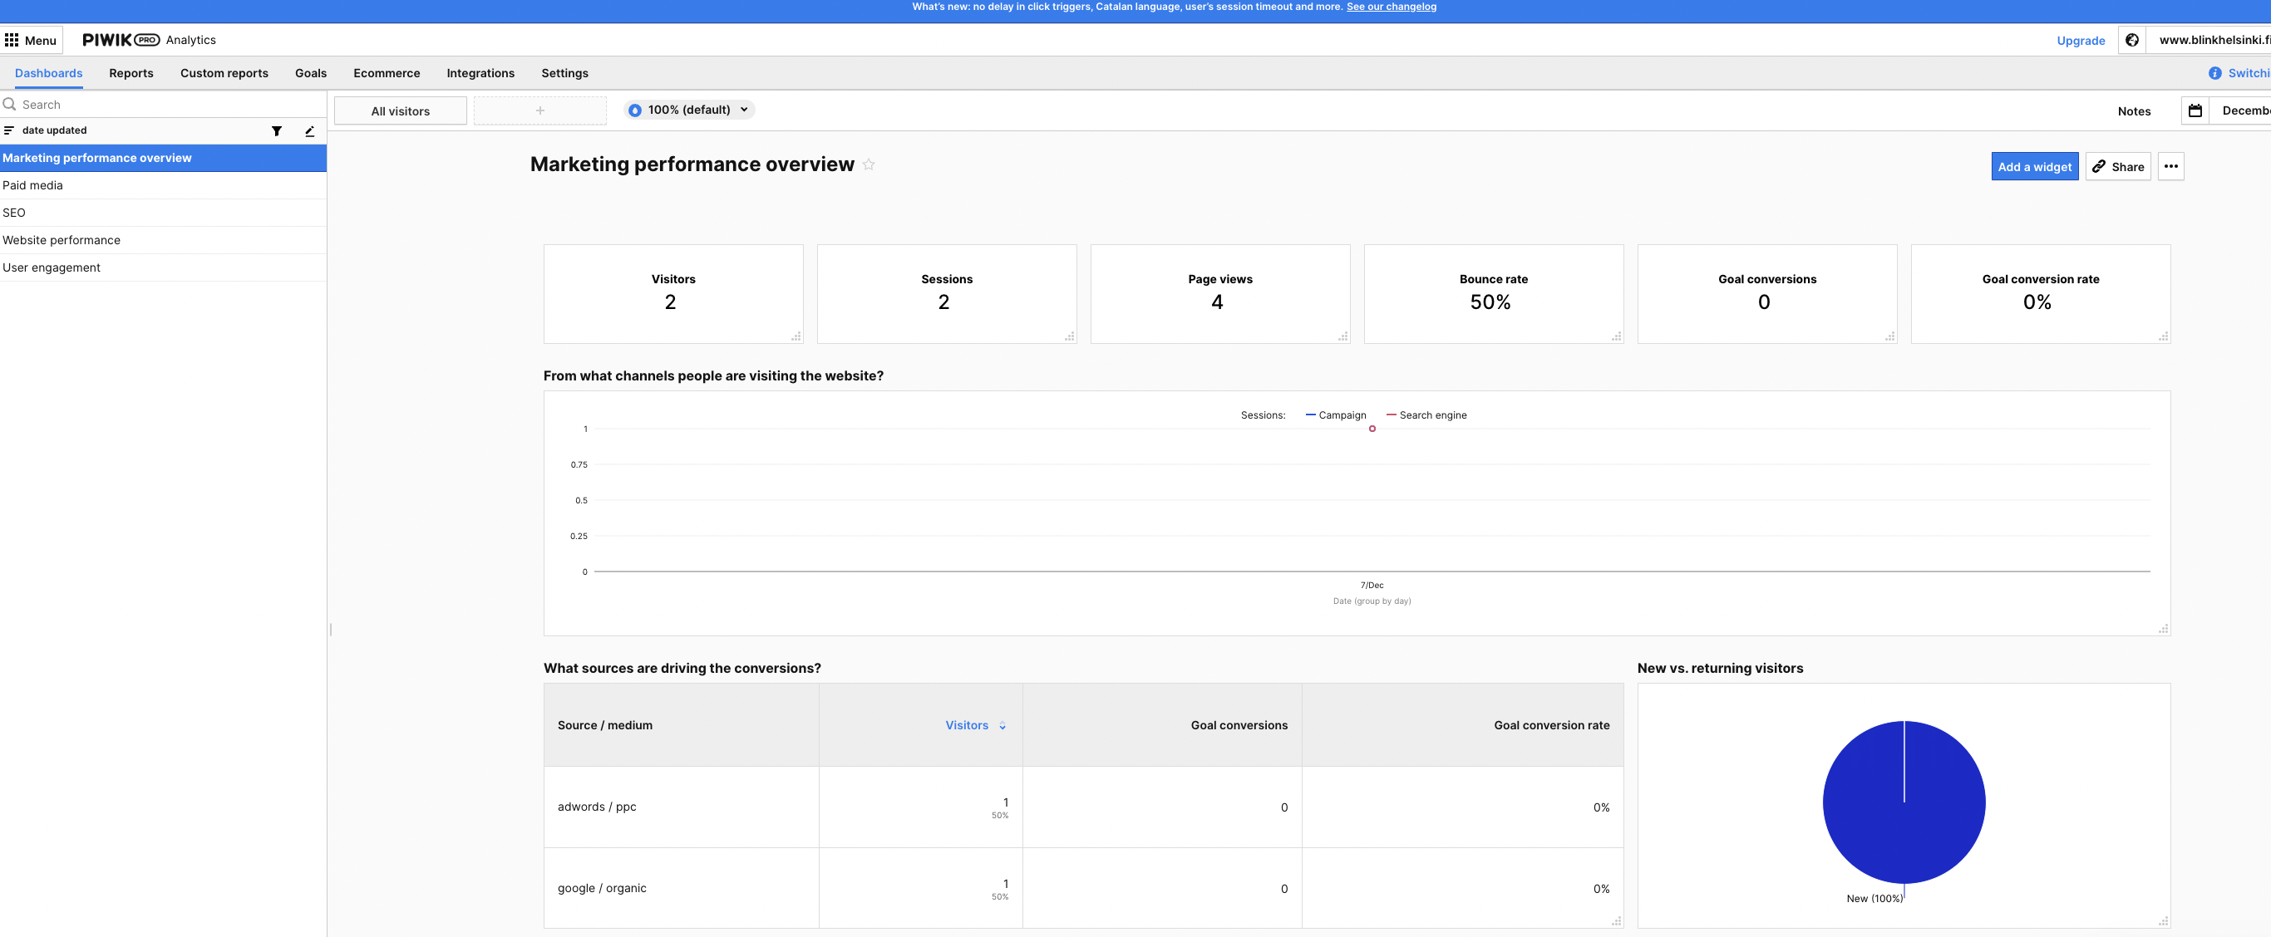Open the Paid media dashboard
This screenshot has width=2271, height=937.
[x=163, y=185]
